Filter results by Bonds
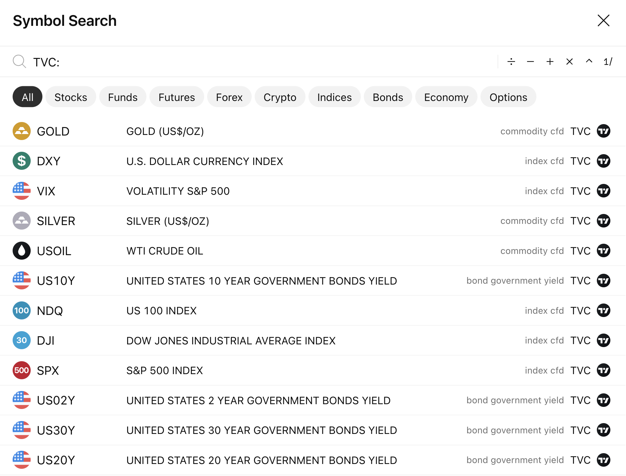 pos(388,97)
